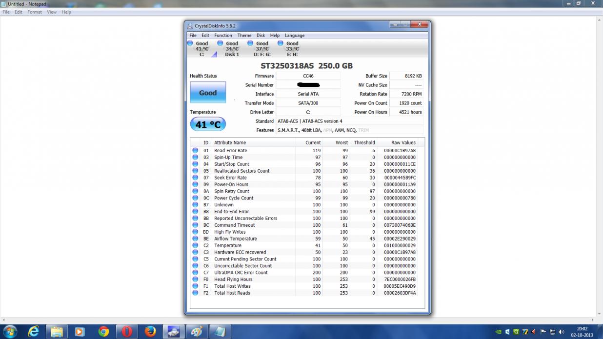Click the status orb for Reallocated Sectors Count
The image size is (603, 339).
point(195,171)
